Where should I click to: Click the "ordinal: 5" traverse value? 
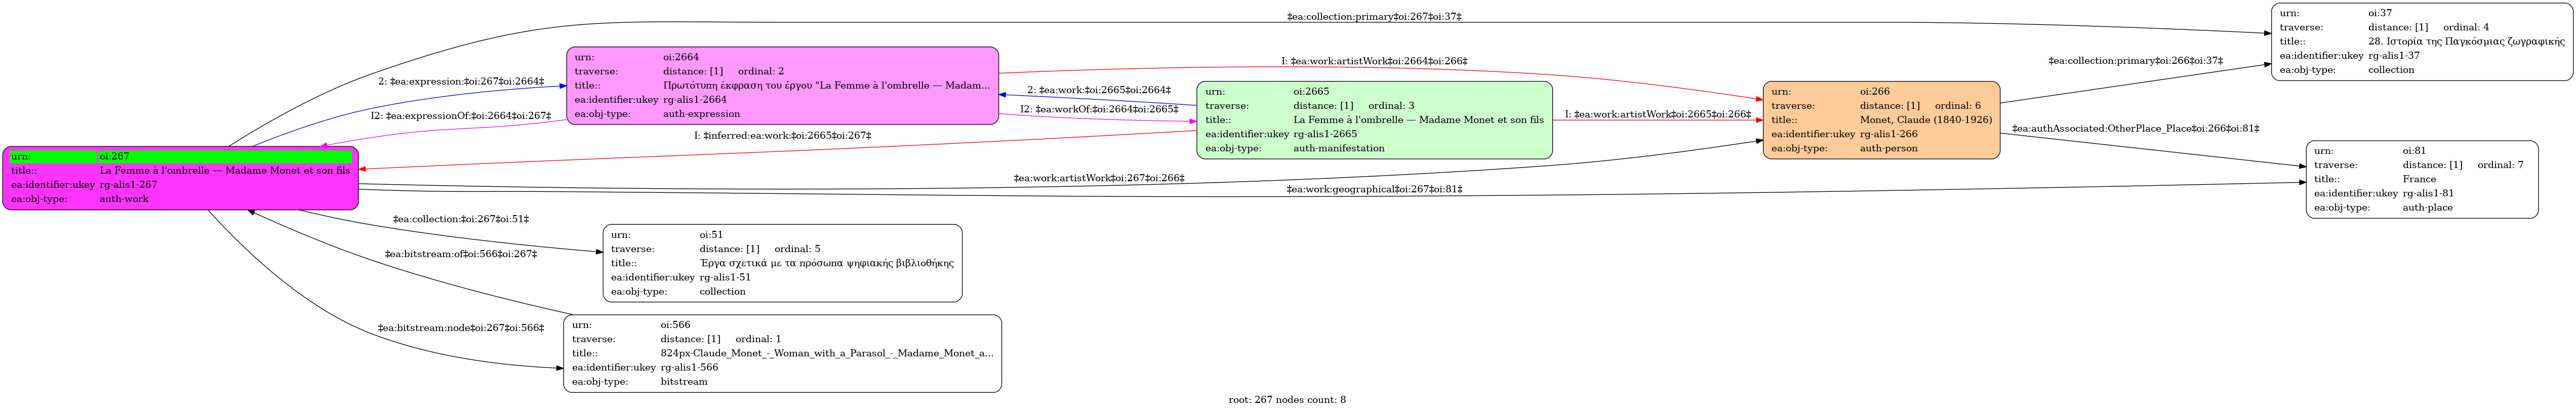pos(797,249)
